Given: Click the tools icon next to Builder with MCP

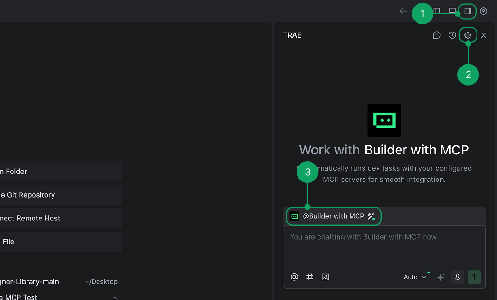Looking at the screenshot, I should (x=371, y=216).
